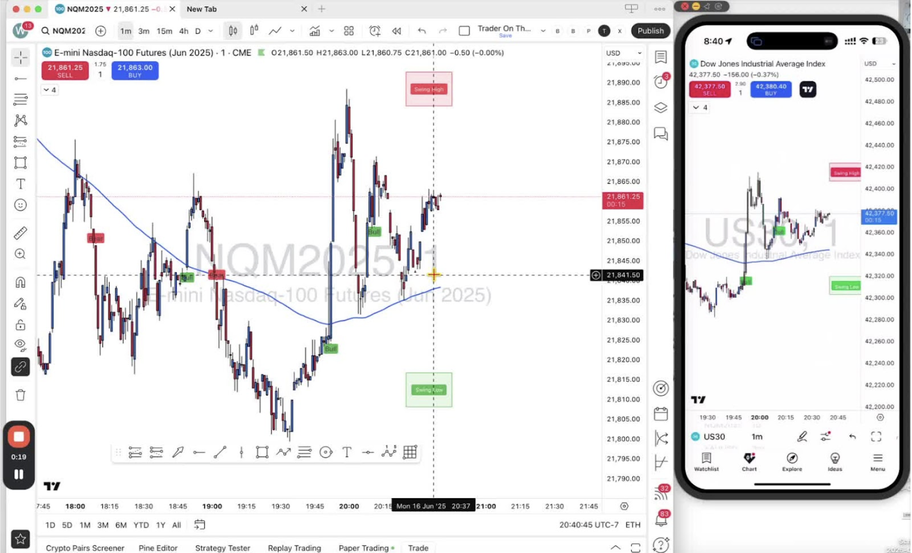This screenshot has height=553, width=912.
Task: Open the help center icon
Action: [661, 544]
